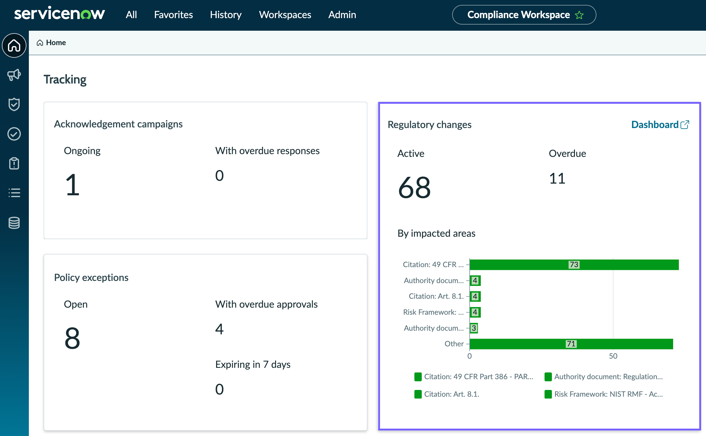Click the 73 bar for Citation 49 CFR
Image resolution: width=706 pixels, height=436 pixels.
pos(574,265)
